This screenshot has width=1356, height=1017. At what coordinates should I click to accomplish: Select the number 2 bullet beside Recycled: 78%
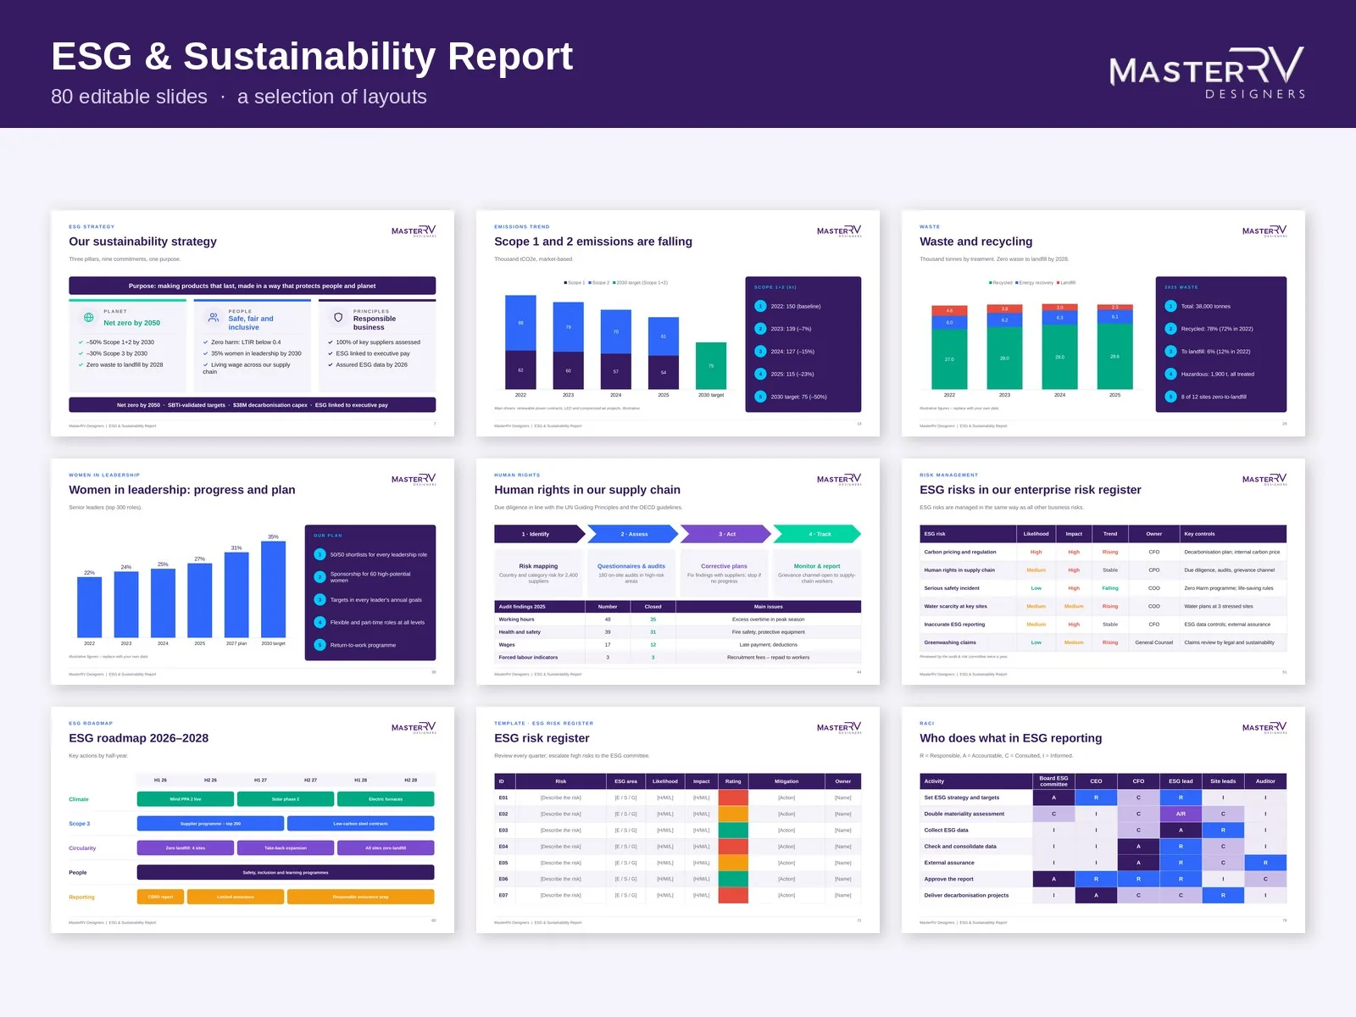(x=1170, y=329)
